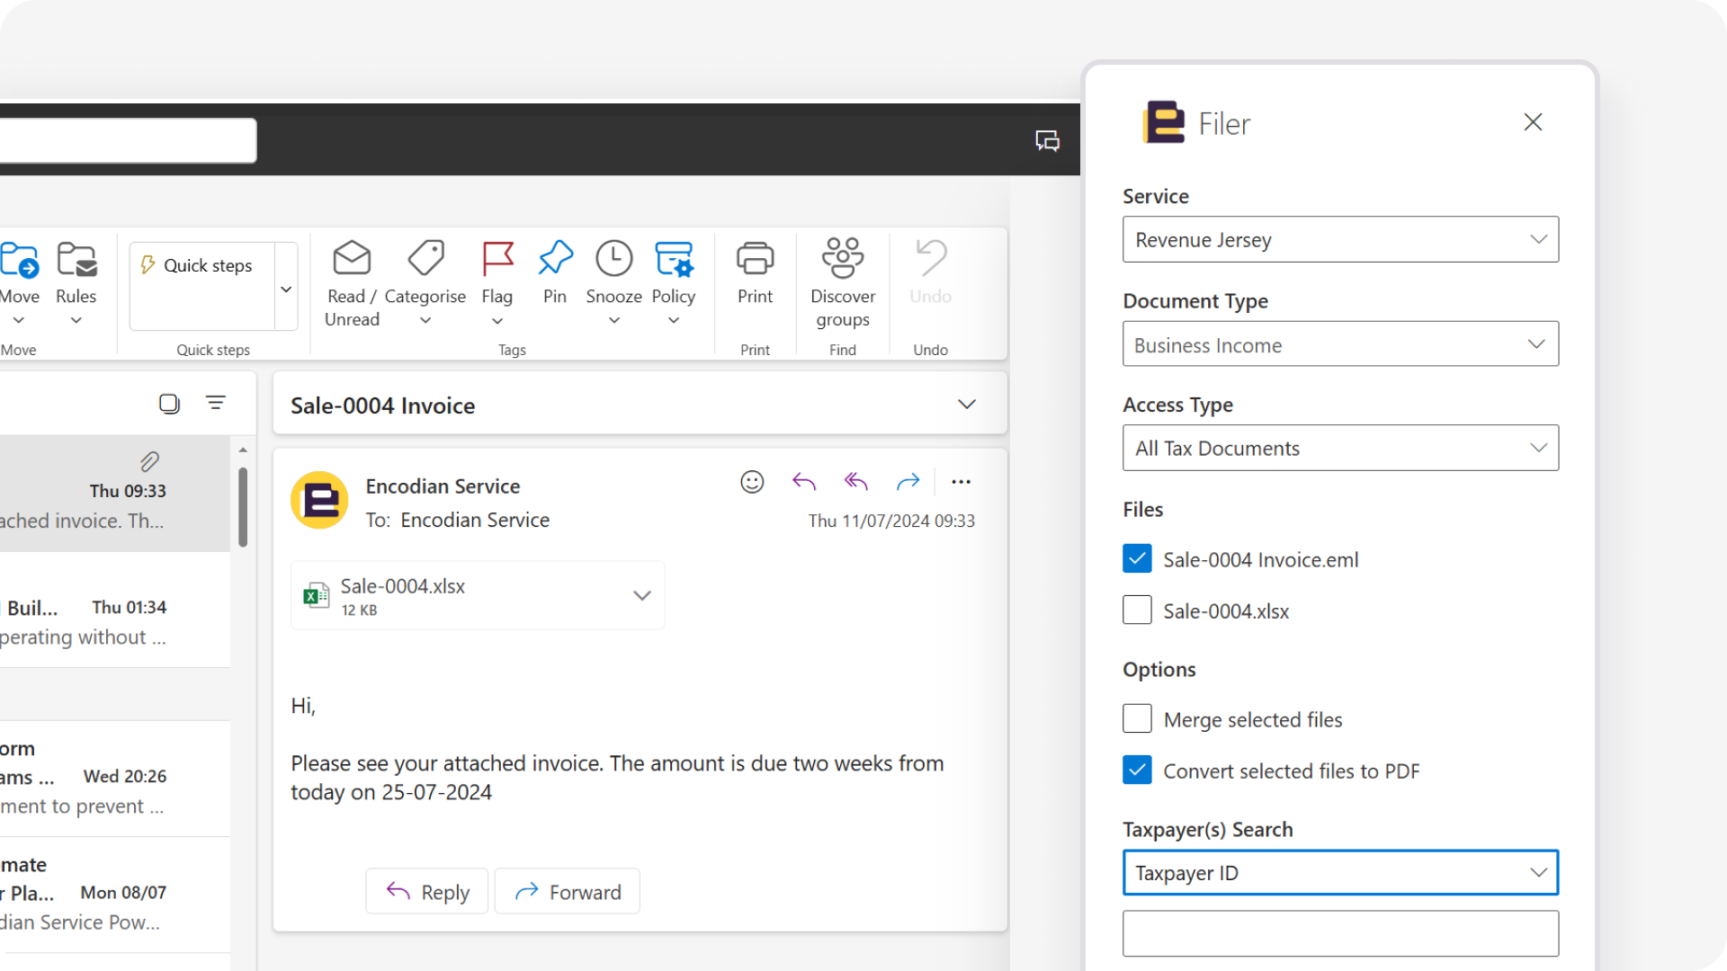The width and height of the screenshot is (1727, 971).
Task: Click the taxpayer search text field
Action: (x=1339, y=934)
